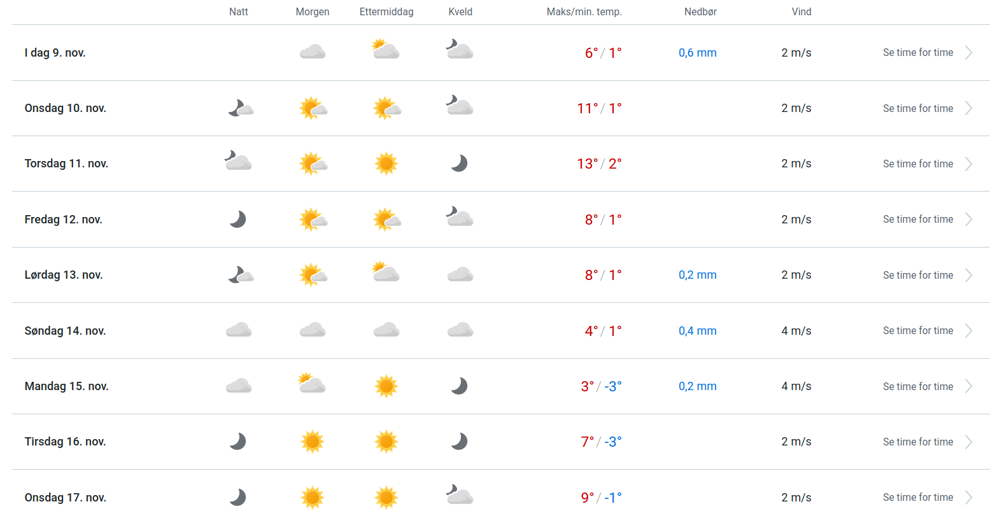Click Tirsdag 16. nov. morning sun icon

(313, 442)
